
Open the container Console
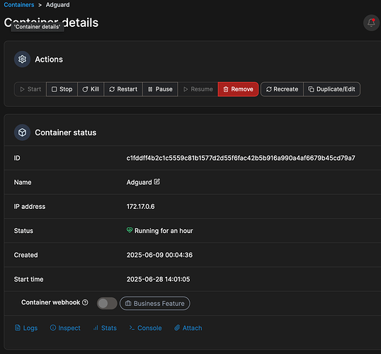146,328
